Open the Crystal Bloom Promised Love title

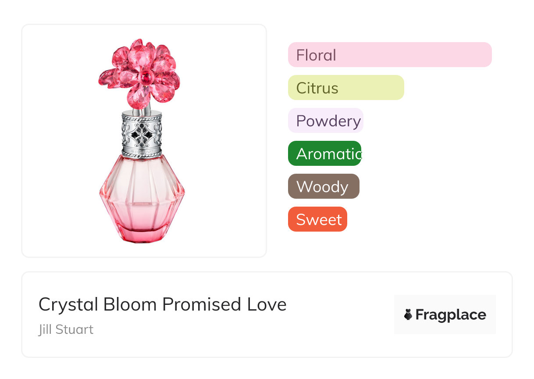[x=162, y=304]
